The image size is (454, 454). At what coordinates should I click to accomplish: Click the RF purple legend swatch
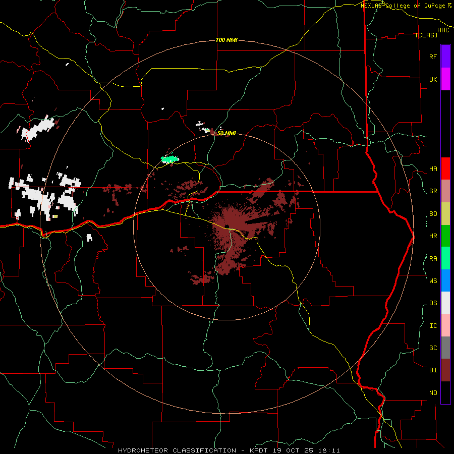445,56
